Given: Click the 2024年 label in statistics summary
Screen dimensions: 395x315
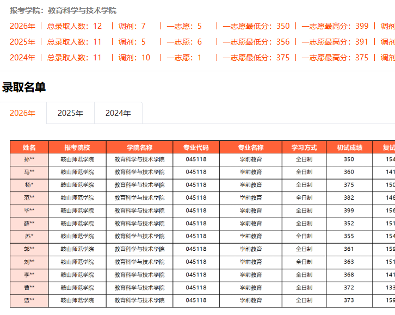Looking at the screenshot, I should (22, 58).
